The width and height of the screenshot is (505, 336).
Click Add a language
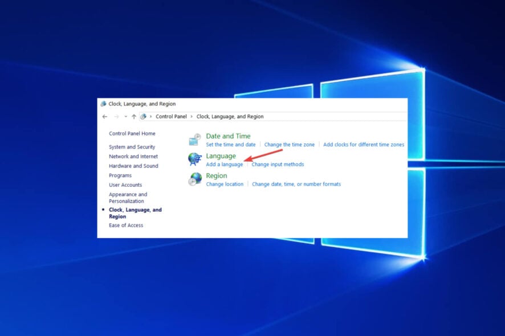click(x=225, y=165)
